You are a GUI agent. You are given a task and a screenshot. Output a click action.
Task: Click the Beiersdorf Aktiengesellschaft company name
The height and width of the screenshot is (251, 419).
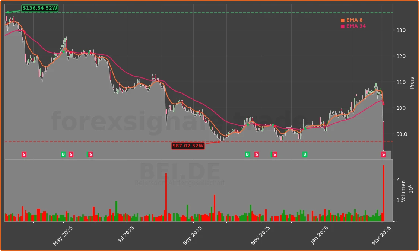(180, 182)
